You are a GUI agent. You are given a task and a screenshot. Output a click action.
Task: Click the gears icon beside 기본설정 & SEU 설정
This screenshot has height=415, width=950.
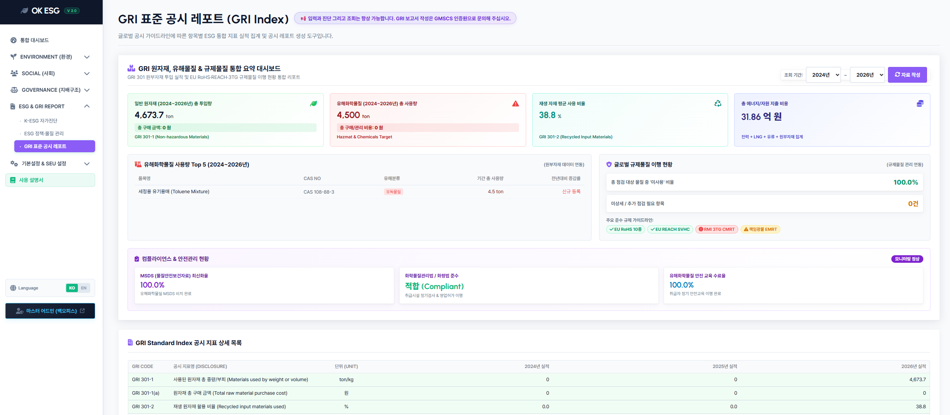14,164
